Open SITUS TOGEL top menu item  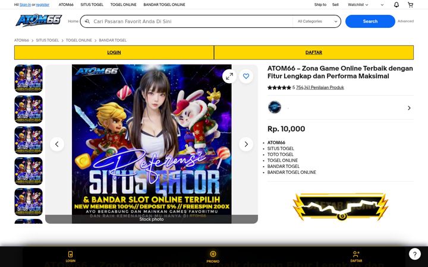[x=92, y=5]
